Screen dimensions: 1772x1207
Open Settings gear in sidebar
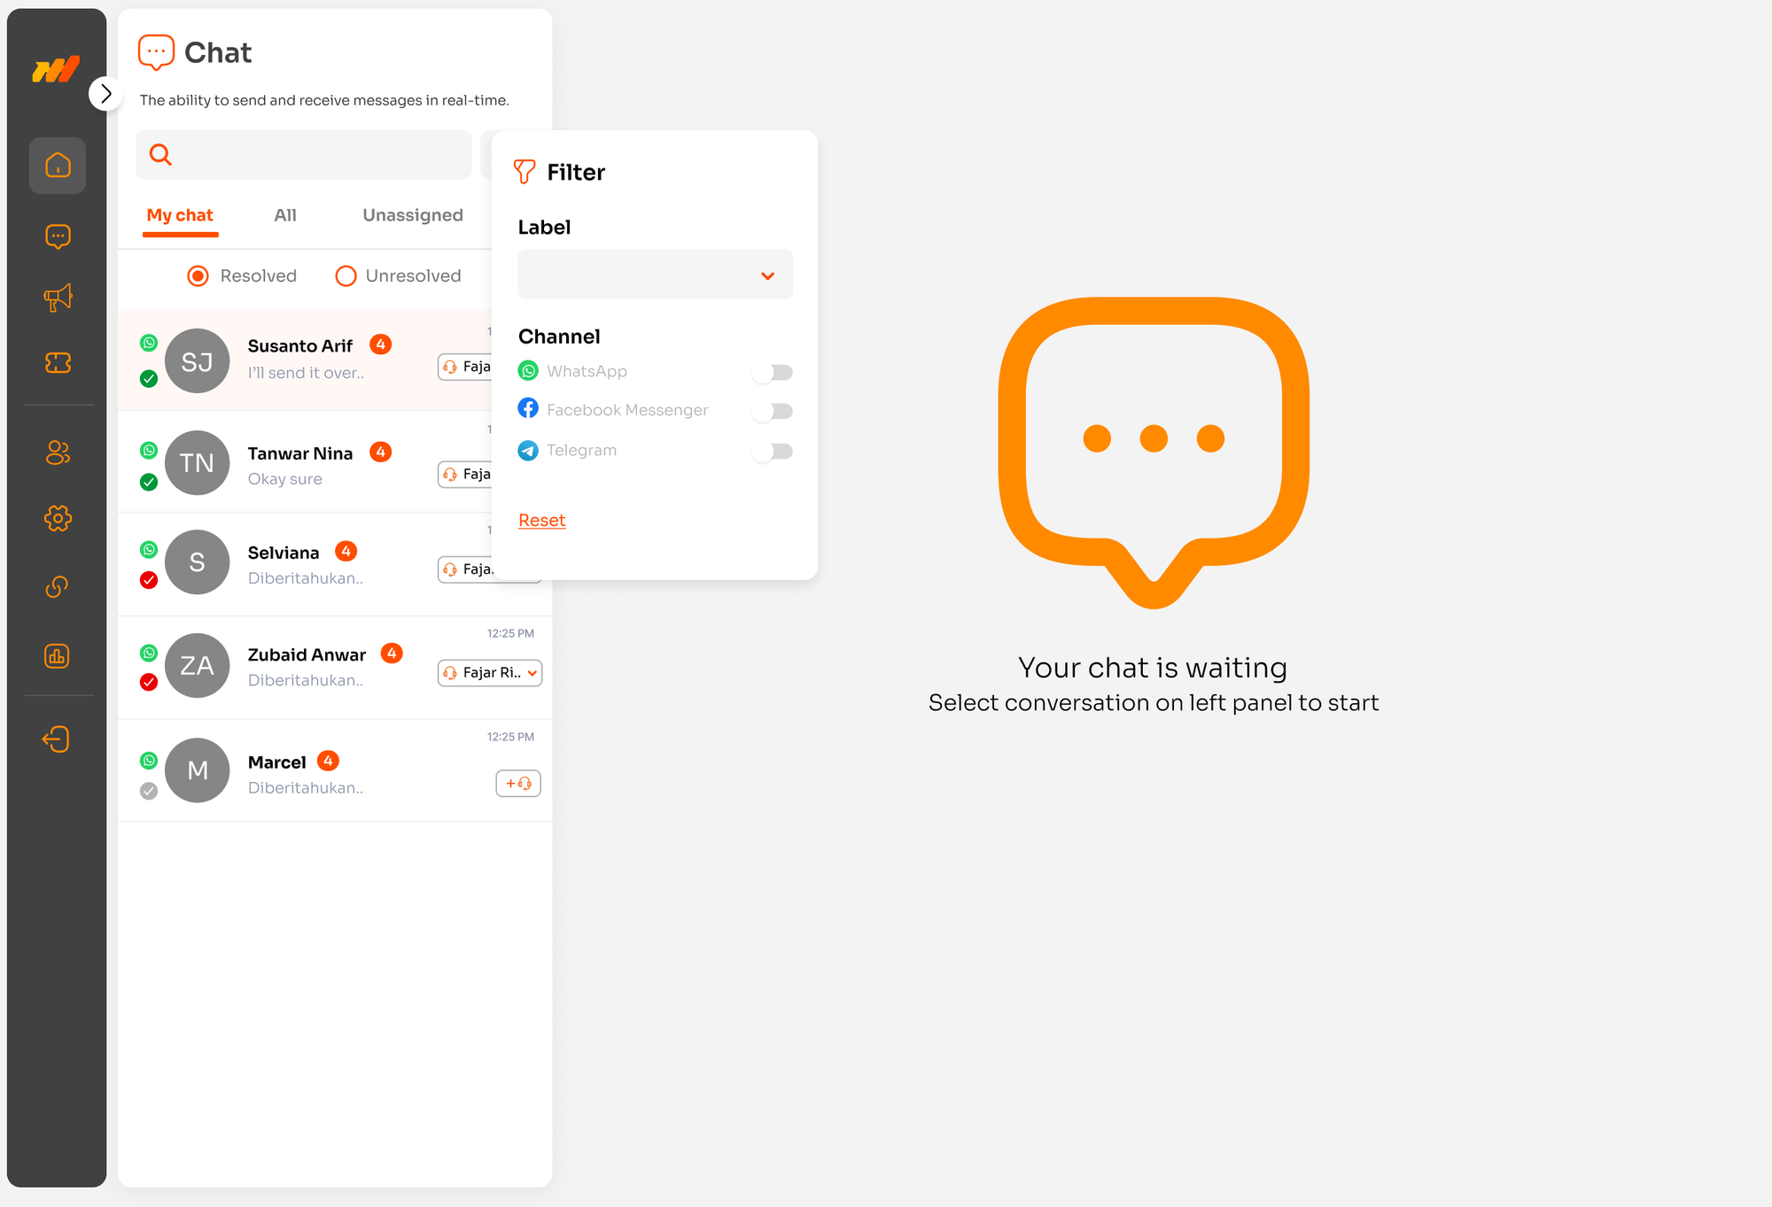coord(58,518)
